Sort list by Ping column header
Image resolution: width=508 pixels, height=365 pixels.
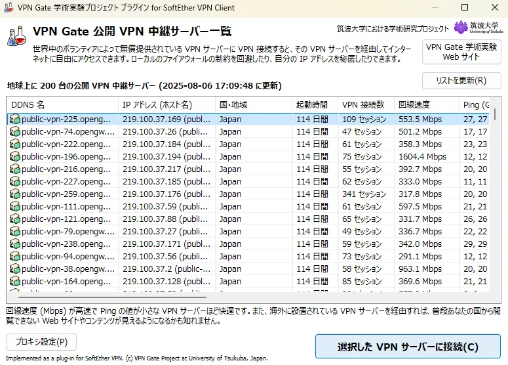click(x=475, y=105)
